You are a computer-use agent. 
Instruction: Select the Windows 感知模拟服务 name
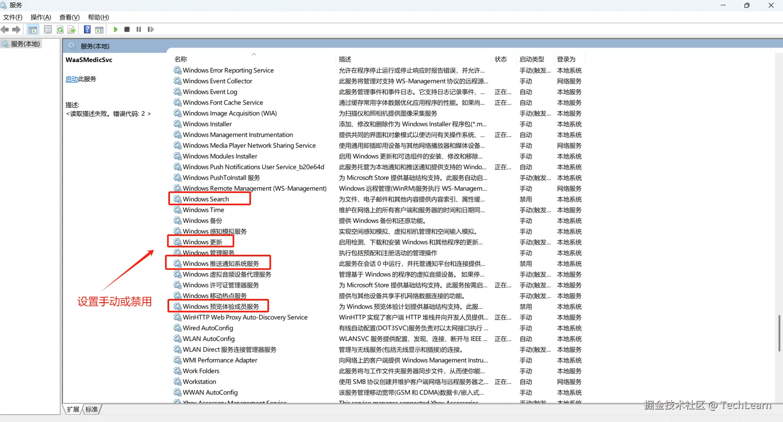pos(215,231)
